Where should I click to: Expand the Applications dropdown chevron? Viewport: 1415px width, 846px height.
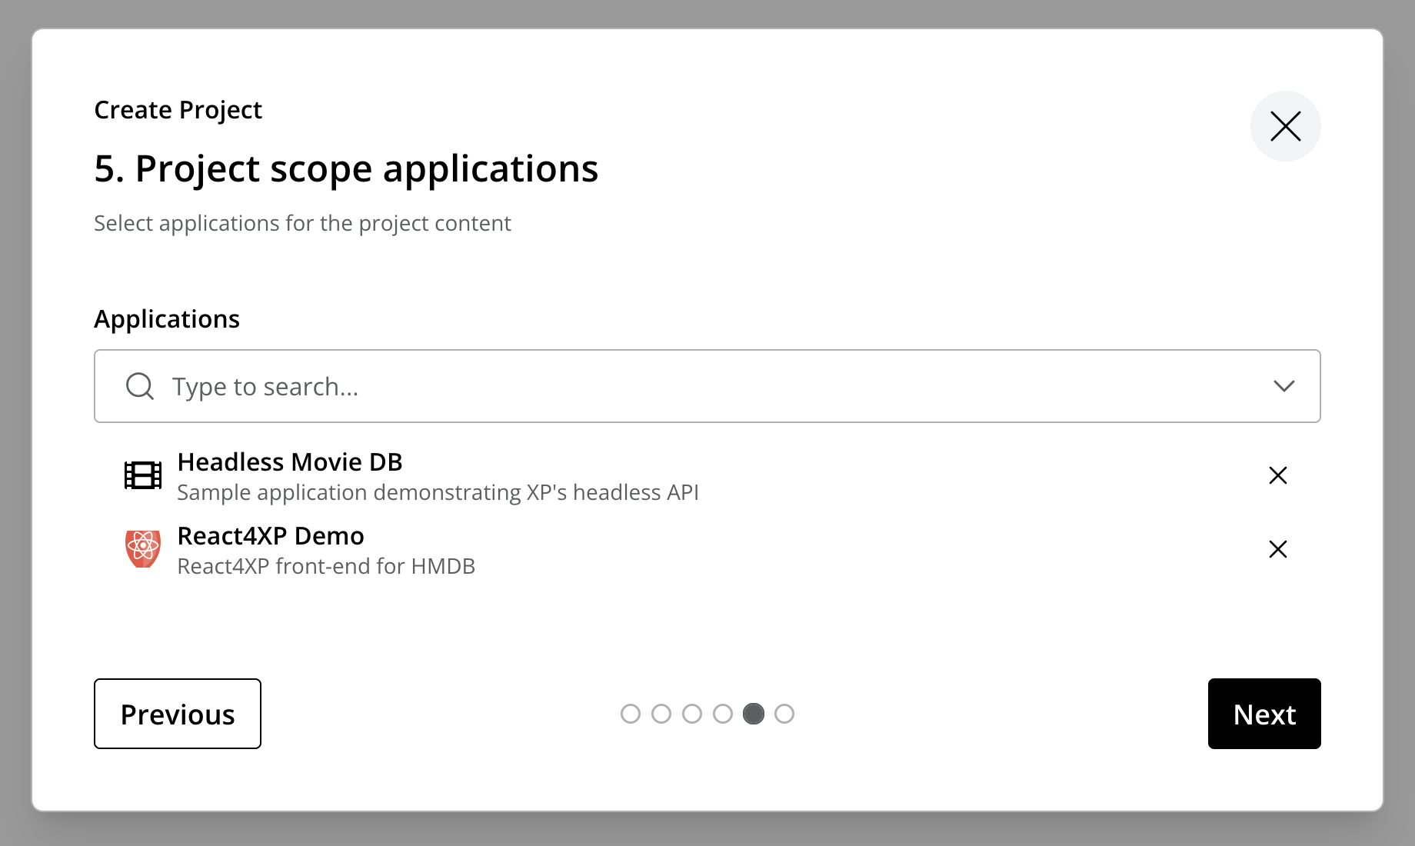click(x=1283, y=386)
